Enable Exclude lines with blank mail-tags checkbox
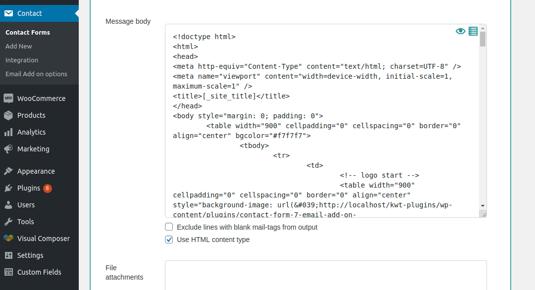535x290 pixels. [169, 227]
